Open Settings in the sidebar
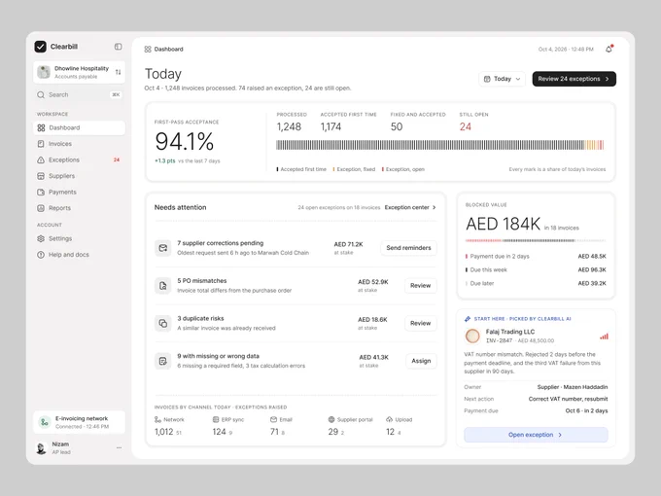Viewport: 661px width, 496px height. (79, 238)
